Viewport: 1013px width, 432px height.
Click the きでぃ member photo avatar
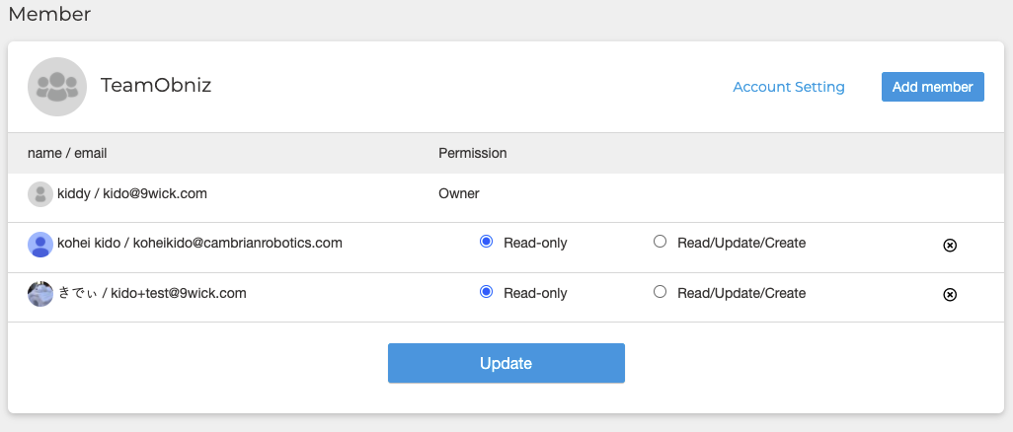39,294
